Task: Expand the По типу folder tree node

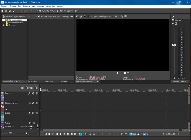Action: tap(4, 25)
